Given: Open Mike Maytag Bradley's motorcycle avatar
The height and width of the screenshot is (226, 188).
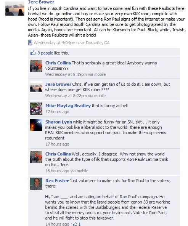Looking at the screenshot, I should coord(36,109).
